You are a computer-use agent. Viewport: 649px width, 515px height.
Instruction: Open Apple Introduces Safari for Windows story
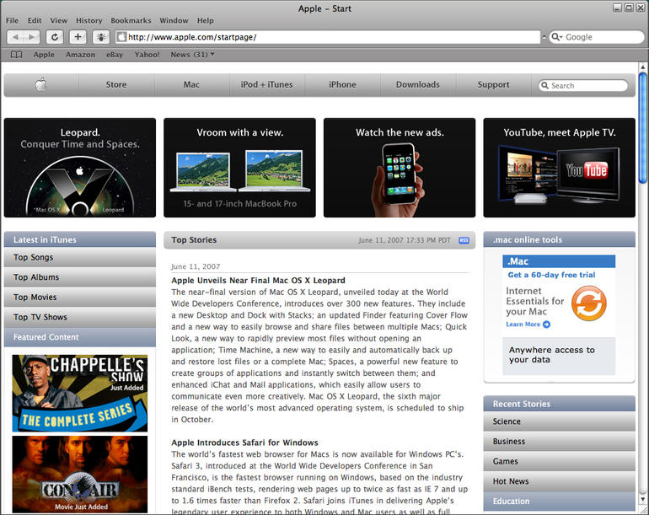tap(244, 443)
